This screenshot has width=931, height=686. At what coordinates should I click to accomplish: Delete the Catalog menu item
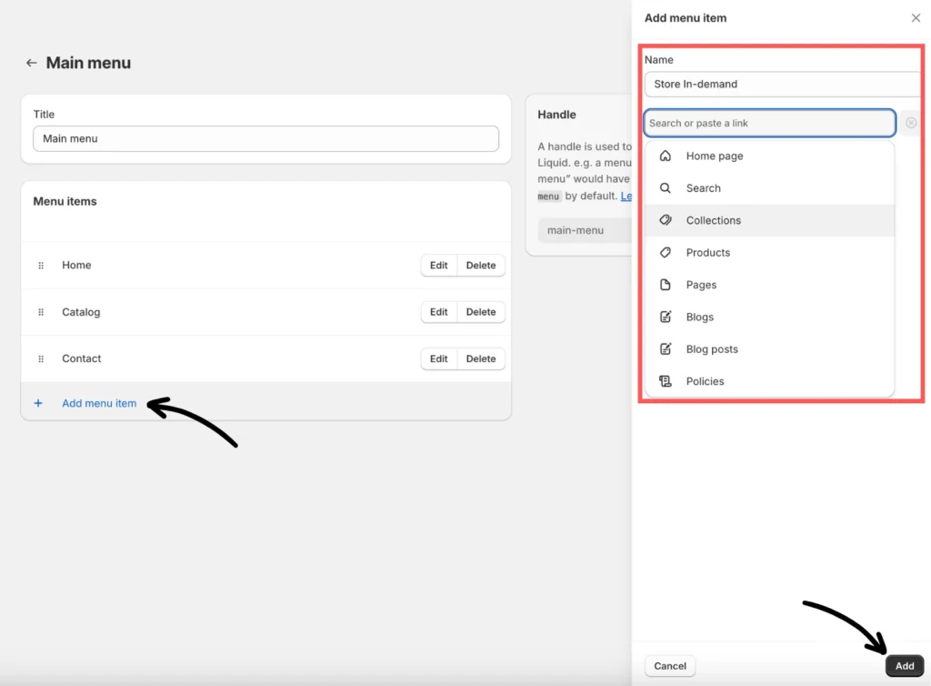click(481, 312)
